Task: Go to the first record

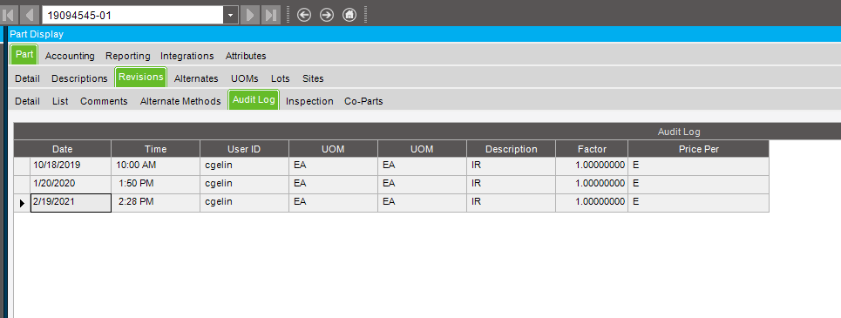Action: point(9,15)
